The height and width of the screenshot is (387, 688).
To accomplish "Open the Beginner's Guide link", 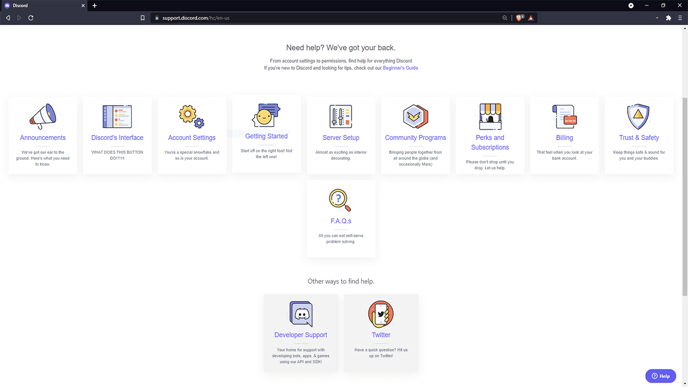I will (x=400, y=68).
